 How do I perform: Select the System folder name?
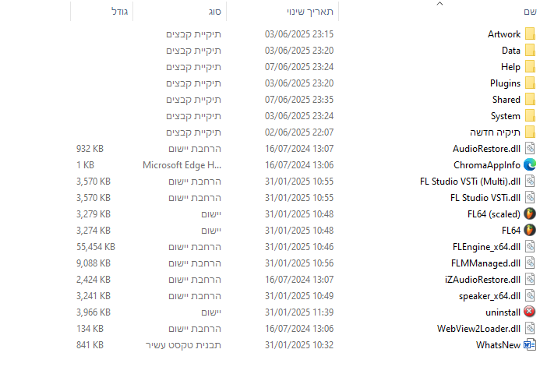505,116
